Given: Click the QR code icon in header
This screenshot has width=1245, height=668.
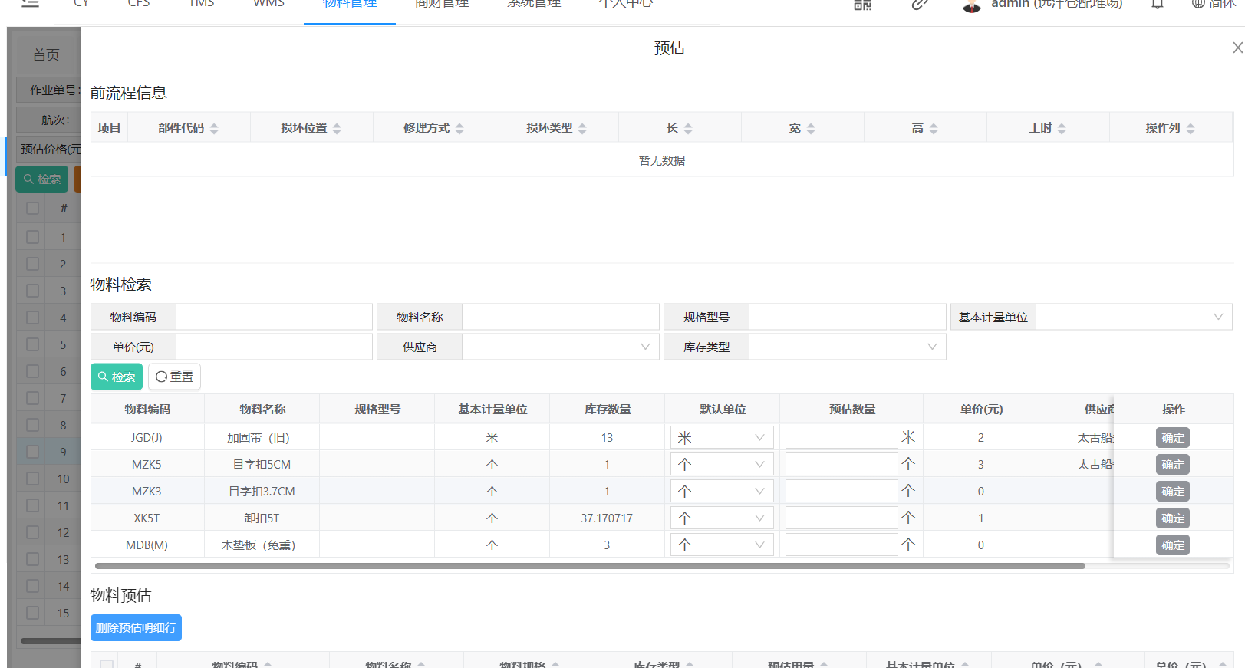Looking at the screenshot, I should click(862, 5).
